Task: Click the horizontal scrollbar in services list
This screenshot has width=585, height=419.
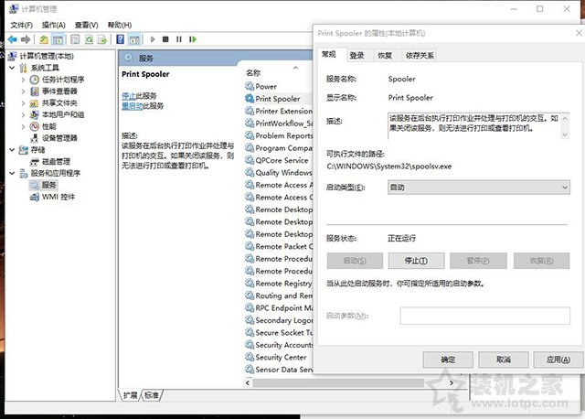Action: click(x=337, y=382)
